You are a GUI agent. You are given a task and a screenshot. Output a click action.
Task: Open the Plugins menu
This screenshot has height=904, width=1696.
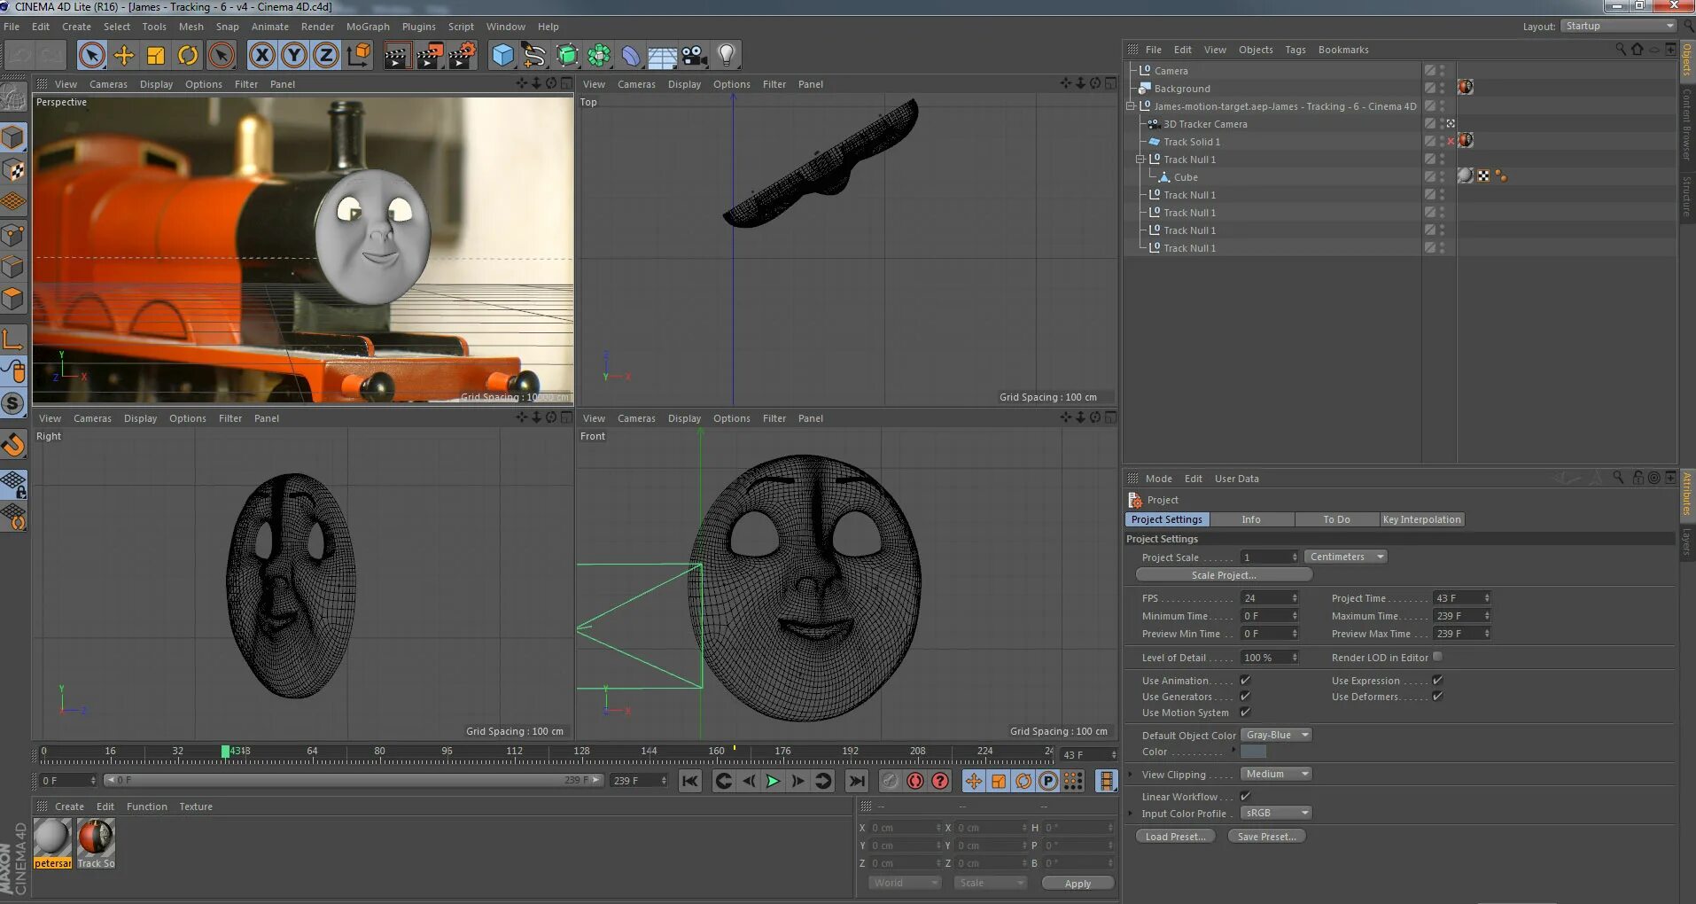[418, 27]
